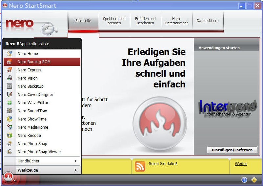The height and width of the screenshot is (186, 263).
Task: Click the Nero CoverDesigner icon
Action: tap(10, 94)
